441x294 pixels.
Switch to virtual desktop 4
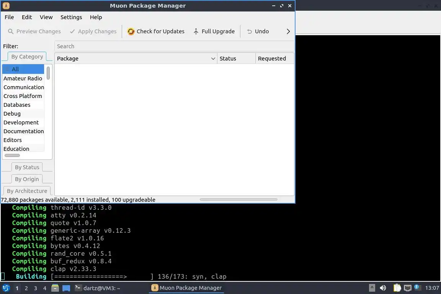tap(44, 288)
